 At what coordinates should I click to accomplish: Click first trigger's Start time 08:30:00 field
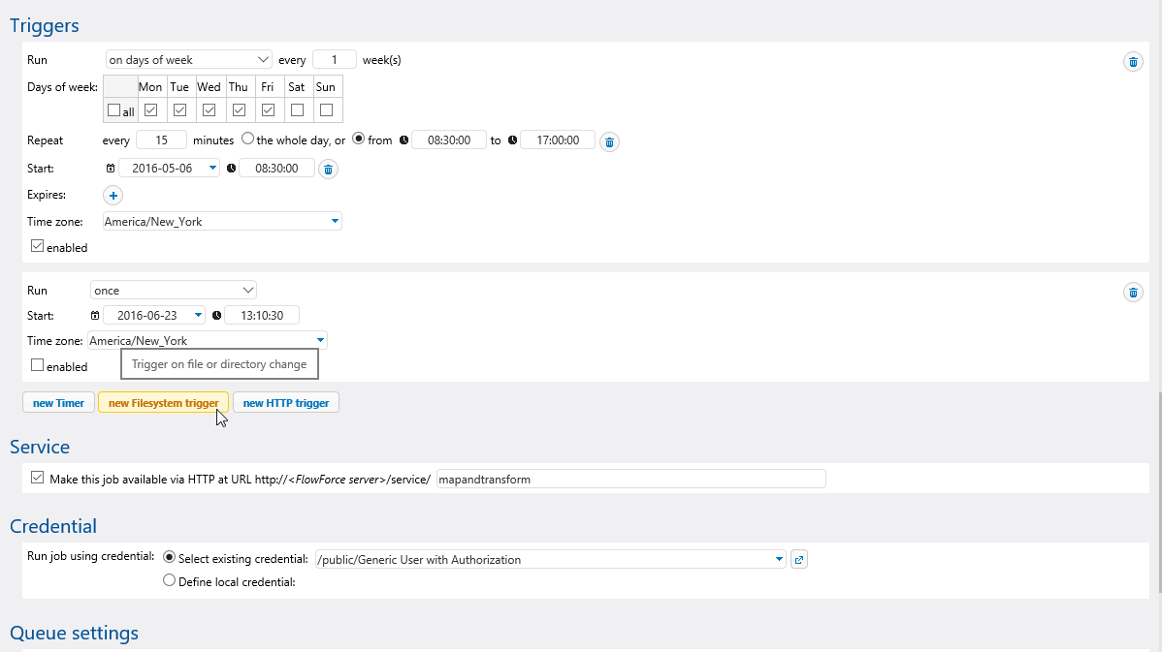point(277,169)
